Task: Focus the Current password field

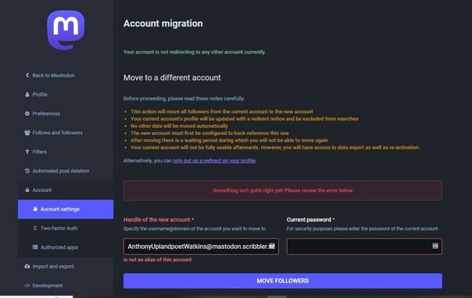Action: [364, 247]
